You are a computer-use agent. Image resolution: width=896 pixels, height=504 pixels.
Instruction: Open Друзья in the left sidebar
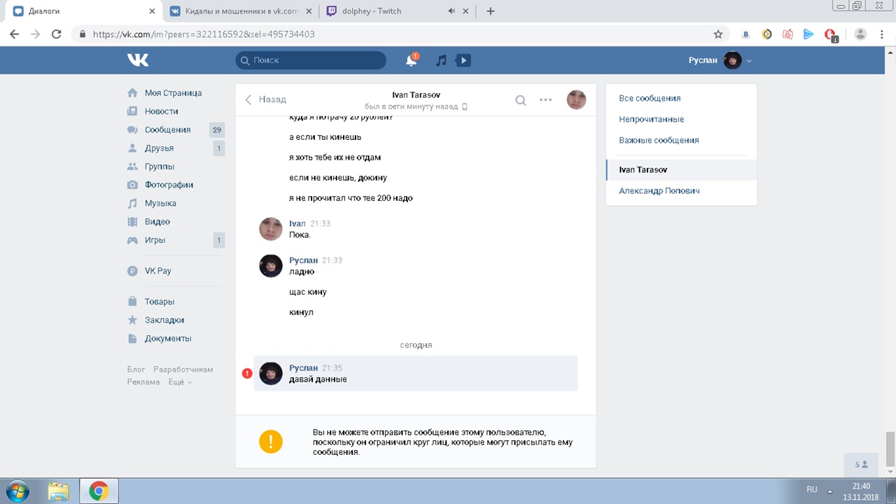click(159, 148)
